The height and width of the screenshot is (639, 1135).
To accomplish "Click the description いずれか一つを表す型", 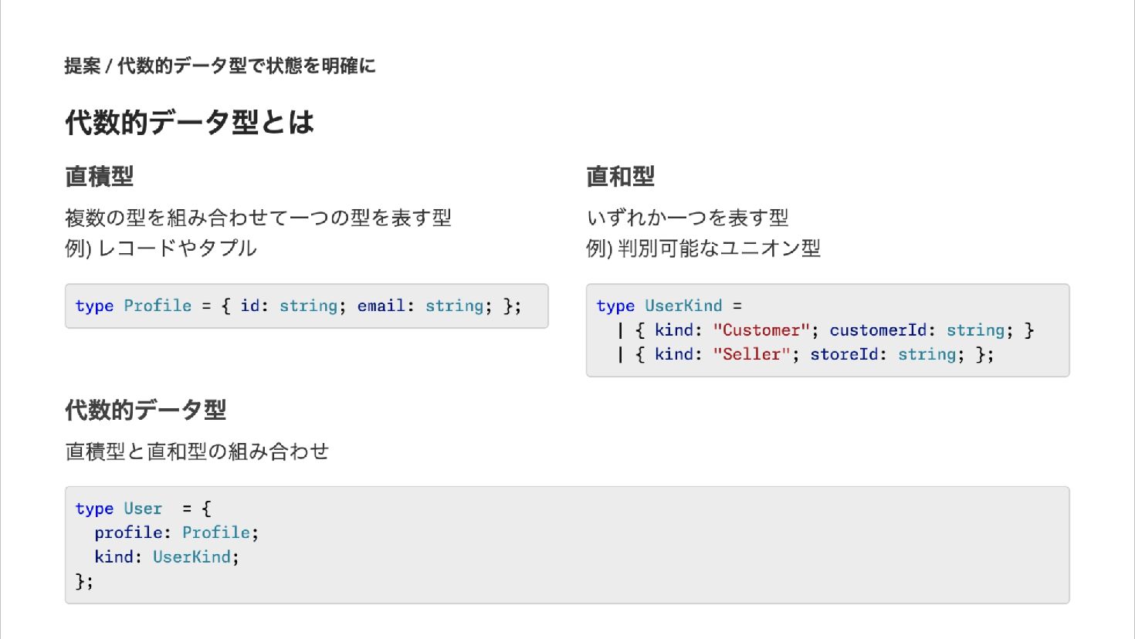I will click(x=687, y=218).
